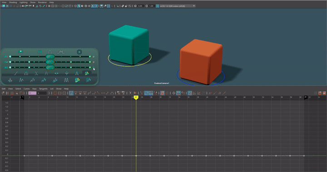The width and height of the screenshot is (327, 172).
Task: Click the Center Current Time icon
Action: point(64,93)
